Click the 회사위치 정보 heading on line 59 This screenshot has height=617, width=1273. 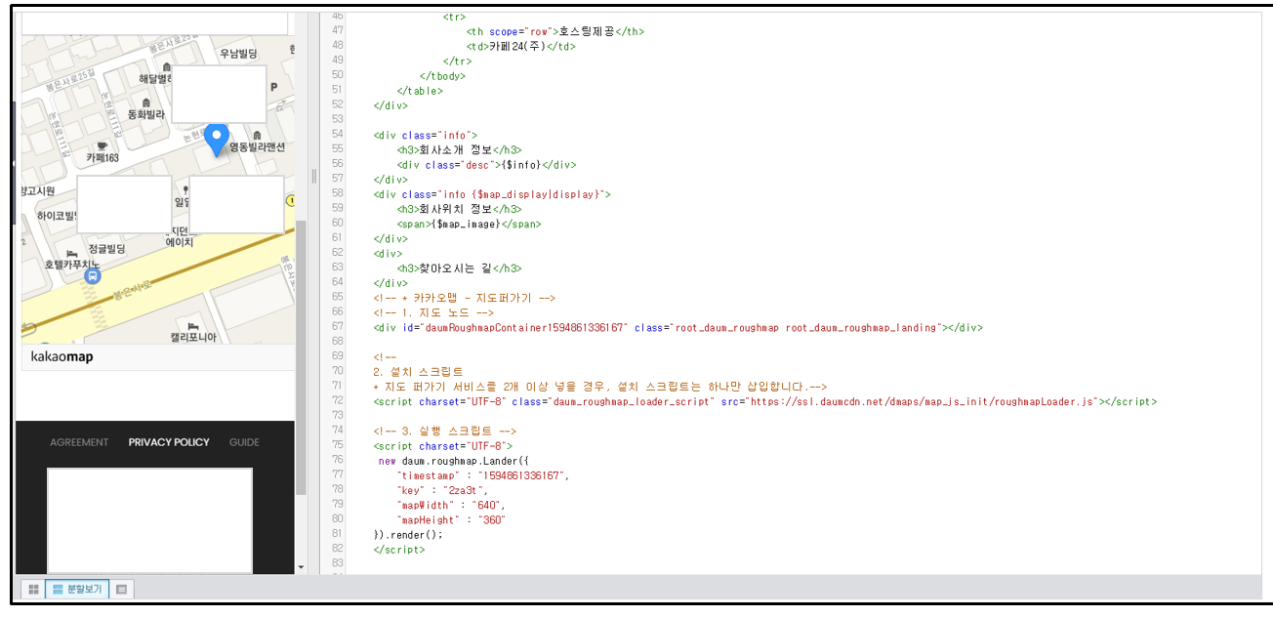point(455,209)
